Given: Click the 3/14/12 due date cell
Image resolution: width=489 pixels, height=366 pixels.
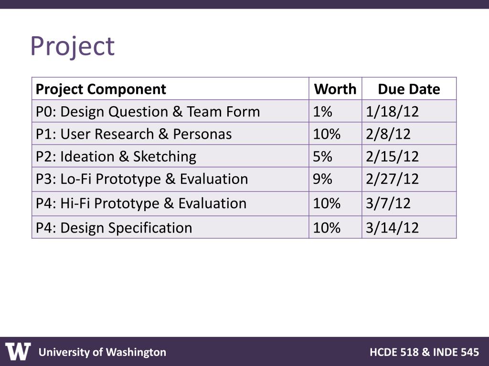Looking at the screenshot, I should [393, 227].
